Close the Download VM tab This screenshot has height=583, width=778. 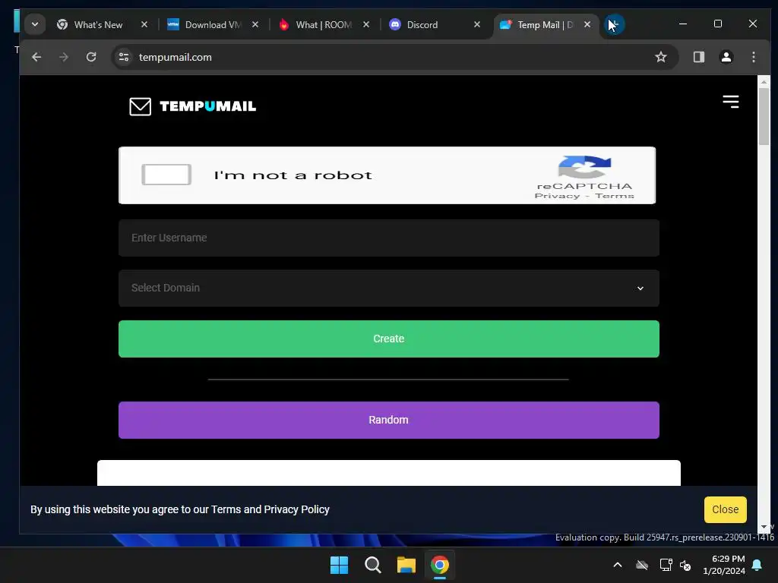255,24
